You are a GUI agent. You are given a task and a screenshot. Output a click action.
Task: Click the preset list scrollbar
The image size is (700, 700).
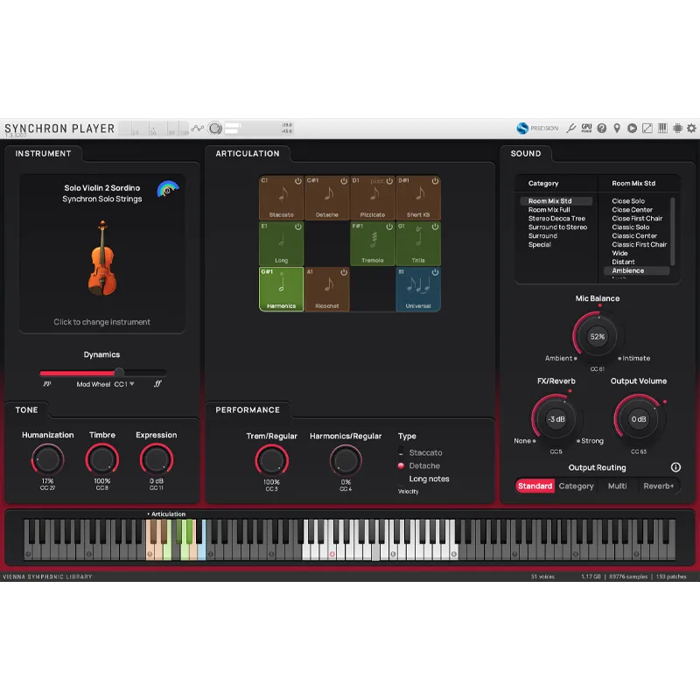pos(672,231)
